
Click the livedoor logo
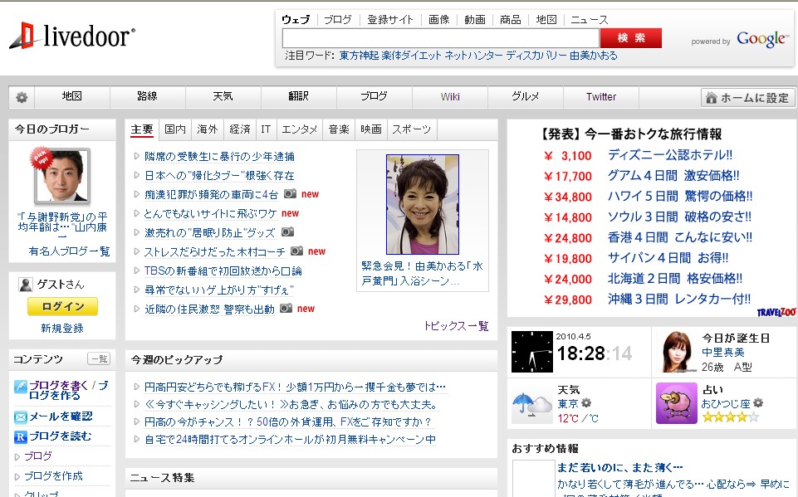point(72,37)
